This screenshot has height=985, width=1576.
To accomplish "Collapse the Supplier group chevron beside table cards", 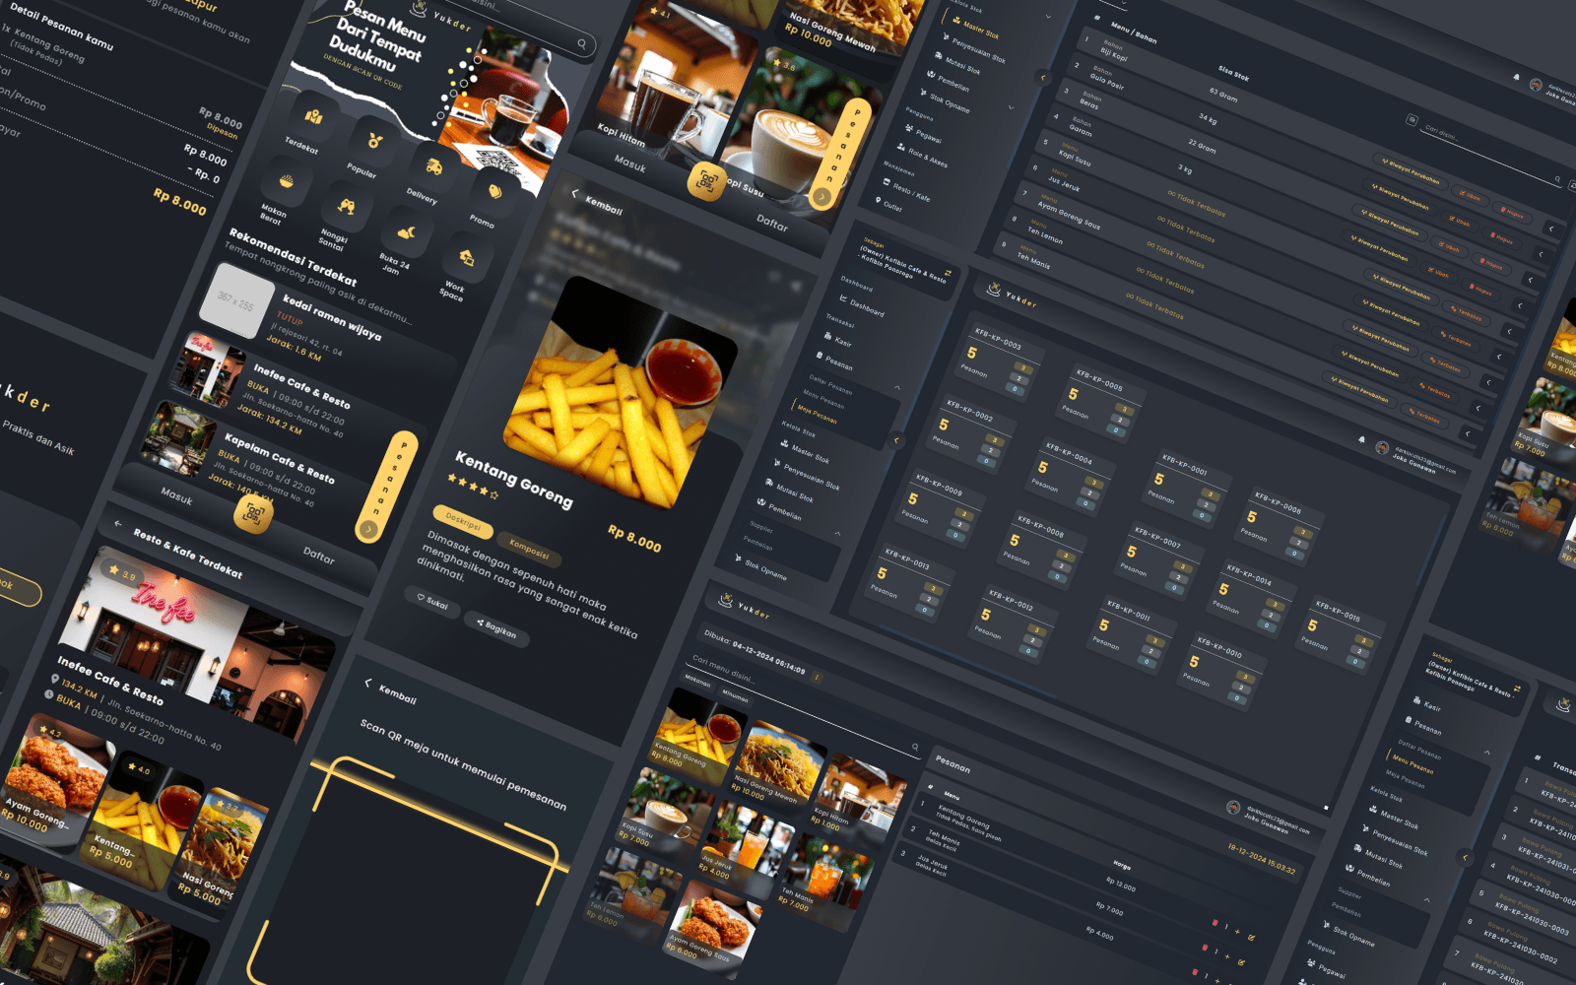I will (x=838, y=533).
